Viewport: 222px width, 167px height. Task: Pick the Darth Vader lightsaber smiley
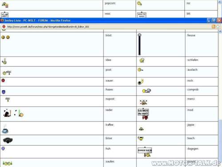point(13,113)
